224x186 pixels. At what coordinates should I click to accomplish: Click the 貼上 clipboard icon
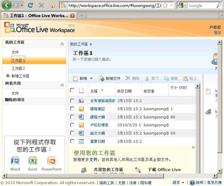click(x=185, y=78)
